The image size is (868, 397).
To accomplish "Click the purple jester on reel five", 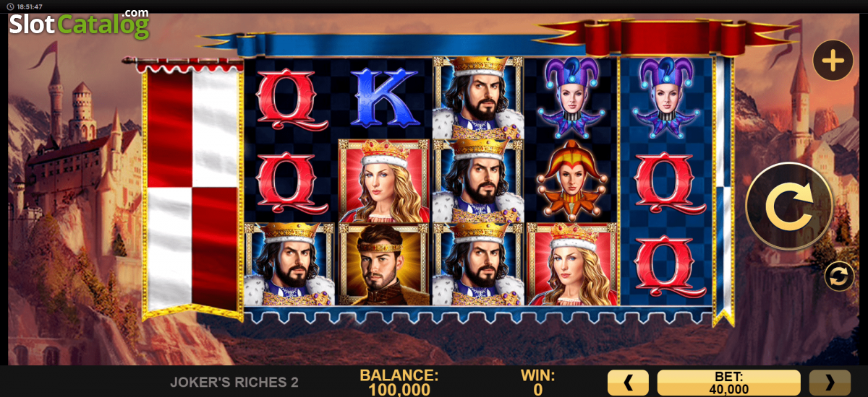I will tap(665, 97).
